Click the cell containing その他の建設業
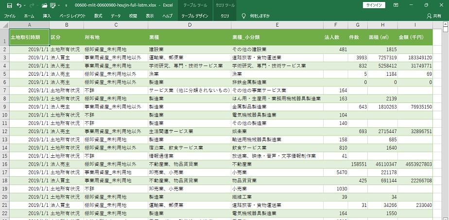Image resolution: width=449 pixels, height=220 pixels. [x=277, y=50]
